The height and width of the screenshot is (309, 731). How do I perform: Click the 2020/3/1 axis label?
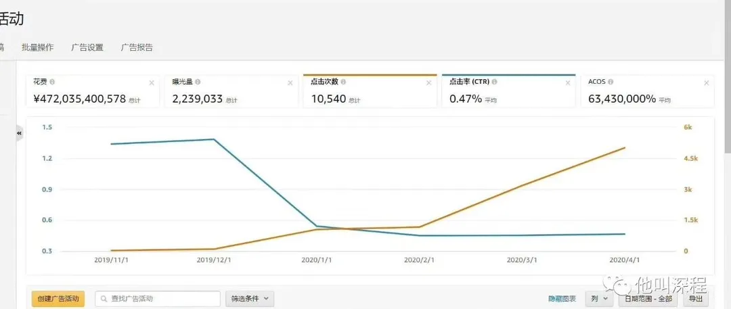click(522, 260)
